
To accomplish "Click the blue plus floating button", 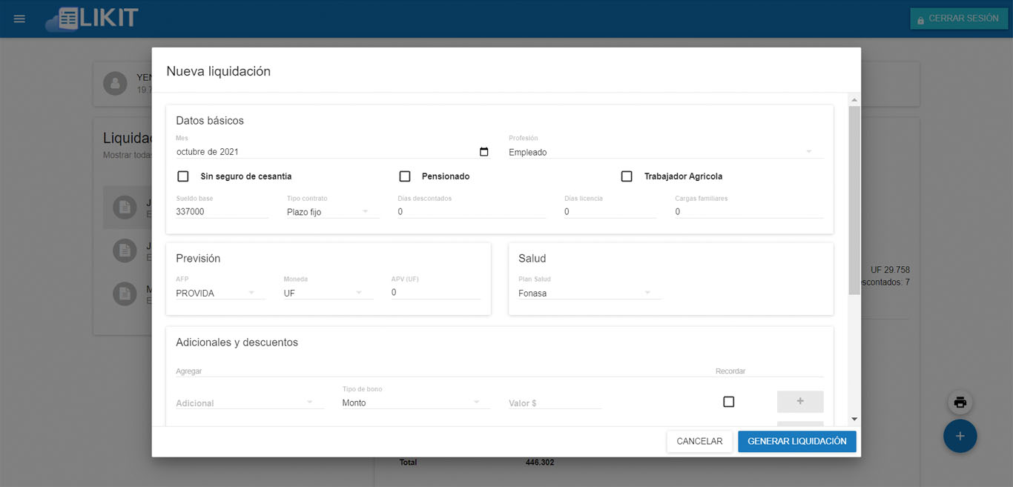I will (960, 436).
